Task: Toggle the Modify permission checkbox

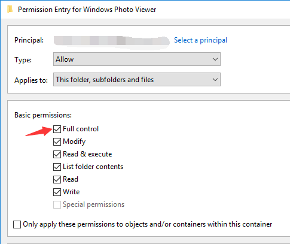Action: point(57,141)
